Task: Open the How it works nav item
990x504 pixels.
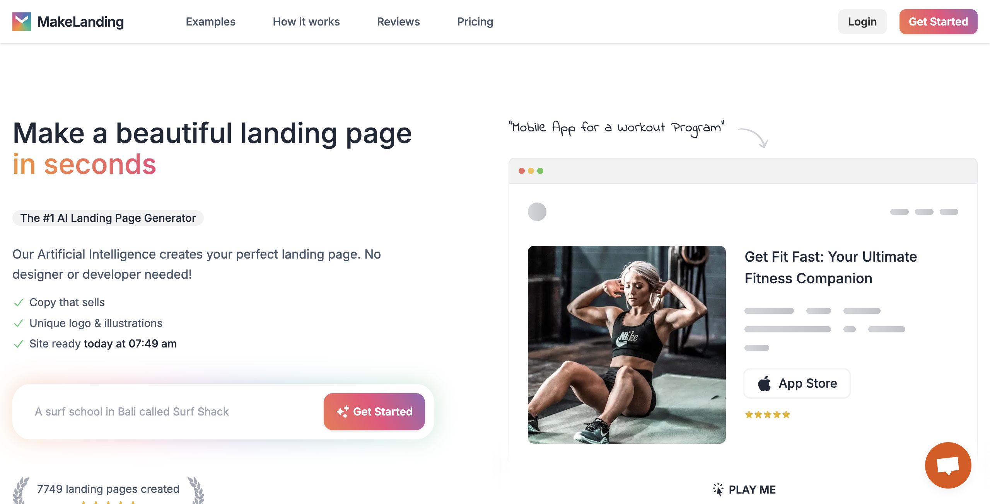Action: coord(306,22)
